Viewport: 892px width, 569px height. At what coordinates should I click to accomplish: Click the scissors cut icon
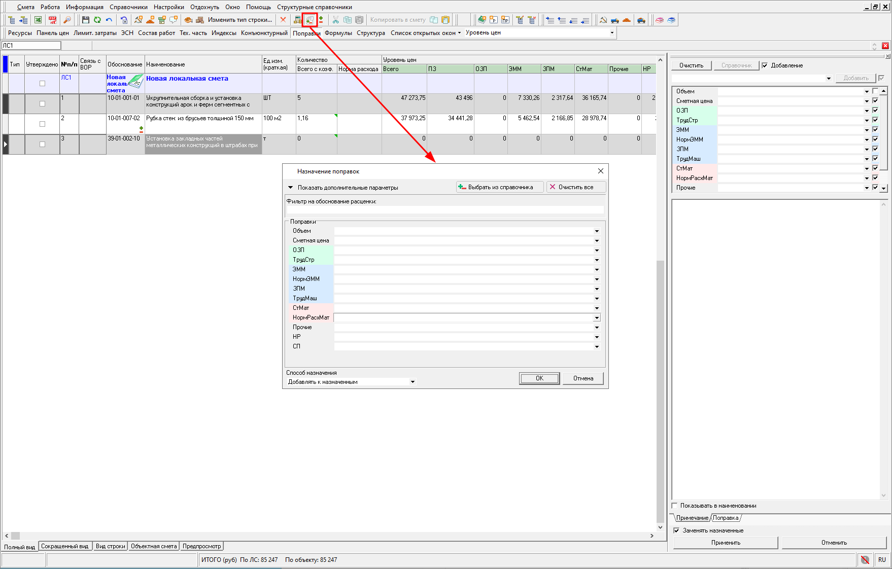coord(335,20)
